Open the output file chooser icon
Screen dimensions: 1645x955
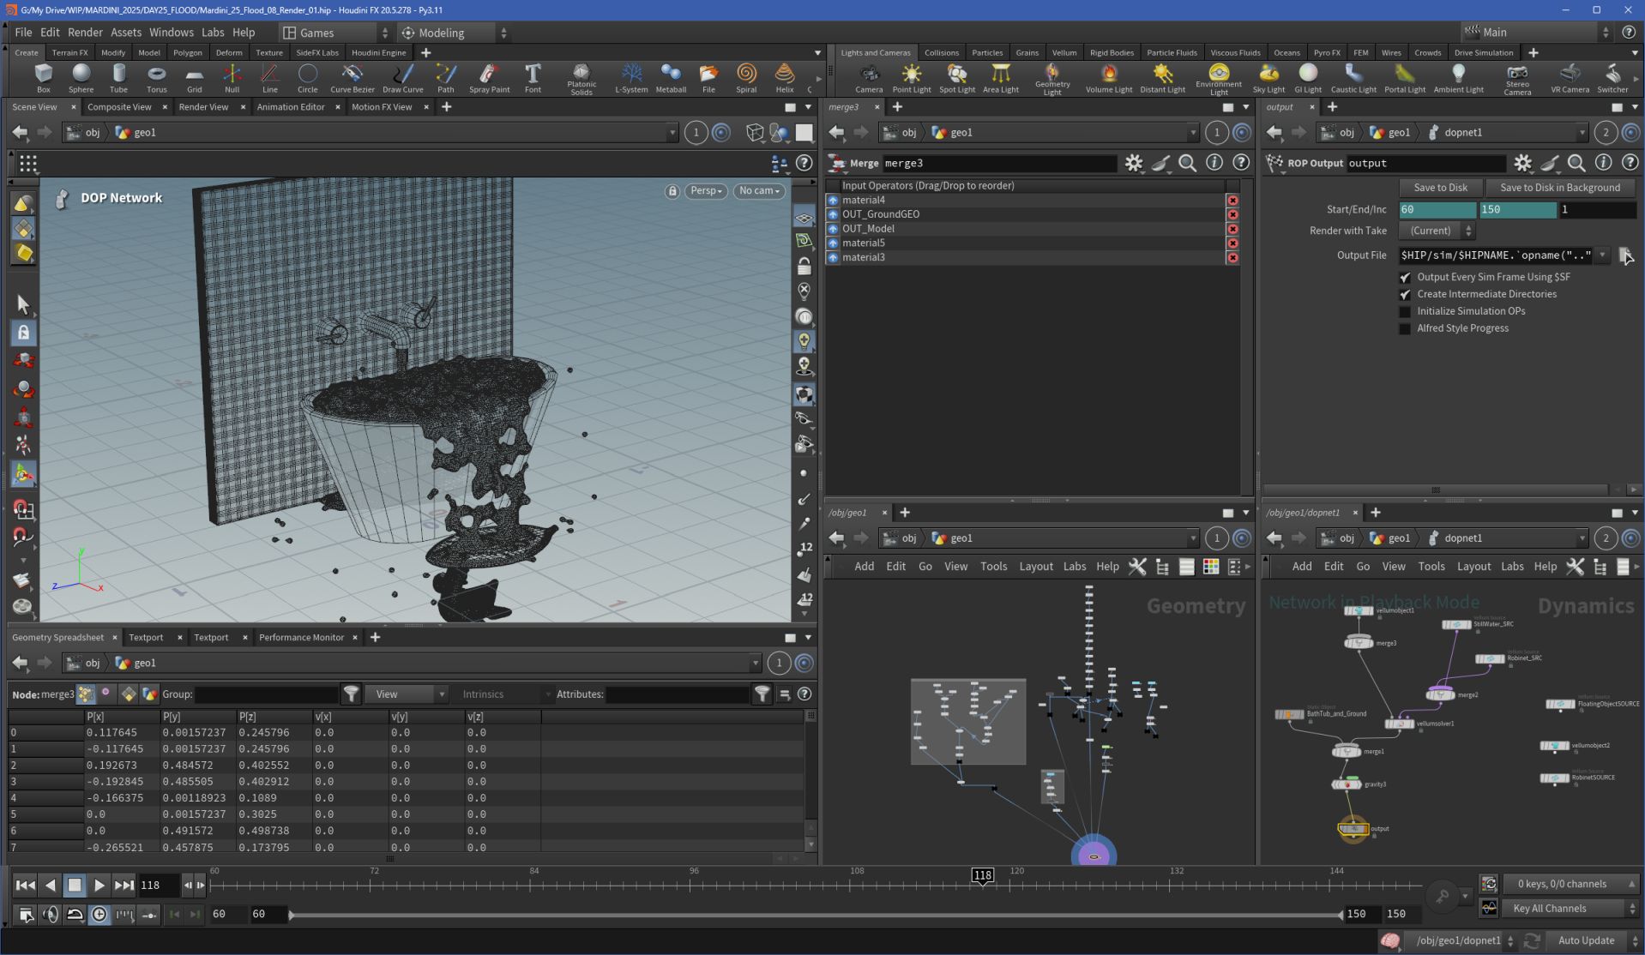(1624, 255)
